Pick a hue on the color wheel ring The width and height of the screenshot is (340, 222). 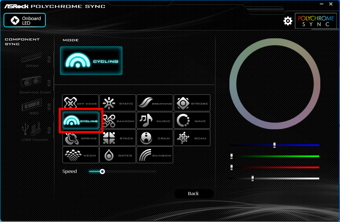pyautogui.click(x=275, y=42)
